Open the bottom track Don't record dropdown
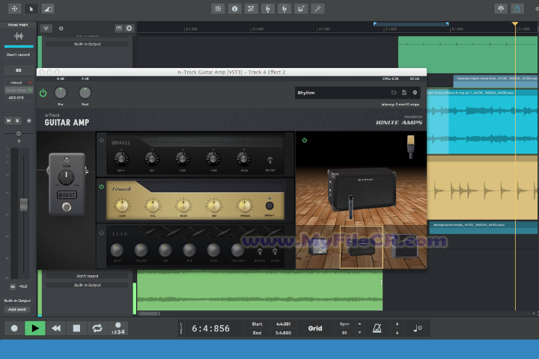The width and height of the screenshot is (539, 359). coord(88,276)
